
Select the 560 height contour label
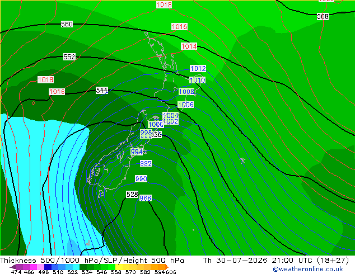point(67,24)
